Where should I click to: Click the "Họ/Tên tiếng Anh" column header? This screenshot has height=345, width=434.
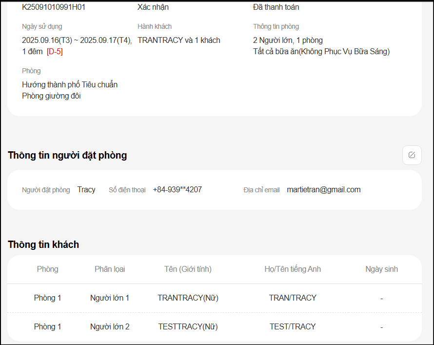tap(293, 269)
